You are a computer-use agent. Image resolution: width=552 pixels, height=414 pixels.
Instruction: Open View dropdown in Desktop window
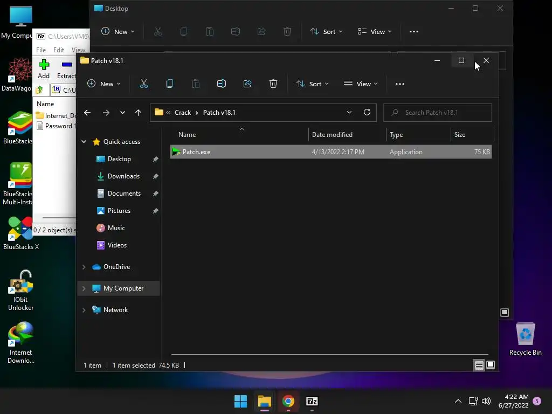tap(375, 31)
